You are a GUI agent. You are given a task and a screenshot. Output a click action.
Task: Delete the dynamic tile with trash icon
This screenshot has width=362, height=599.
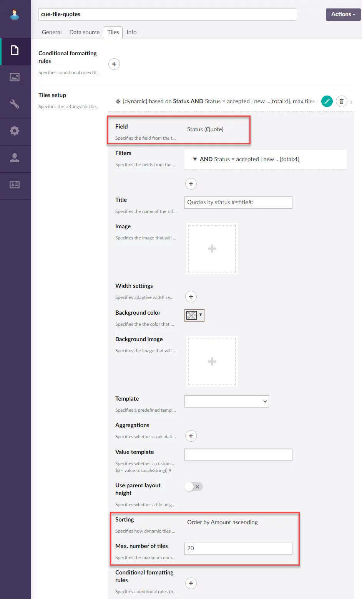[341, 101]
